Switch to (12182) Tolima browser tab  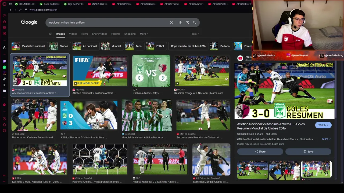click(x=170, y=4)
